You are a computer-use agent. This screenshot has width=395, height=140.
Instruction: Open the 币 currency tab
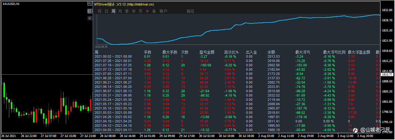pyautogui.click(x=140, y=11)
